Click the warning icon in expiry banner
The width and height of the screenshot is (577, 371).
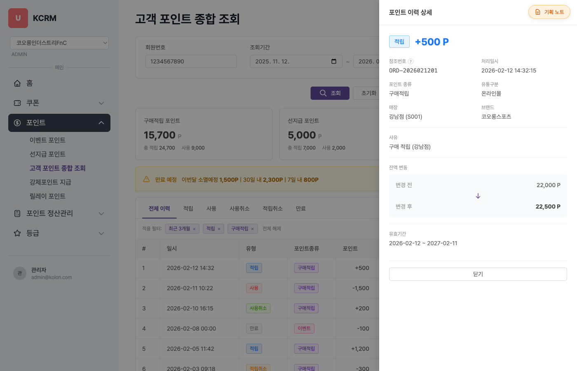tap(146, 179)
